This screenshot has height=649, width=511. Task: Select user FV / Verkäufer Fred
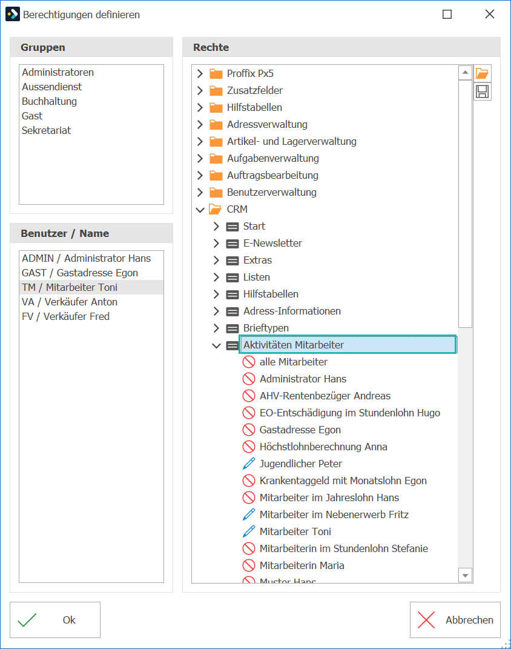tap(91, 316)
